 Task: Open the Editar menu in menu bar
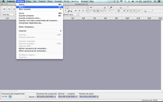coord(29,1)
